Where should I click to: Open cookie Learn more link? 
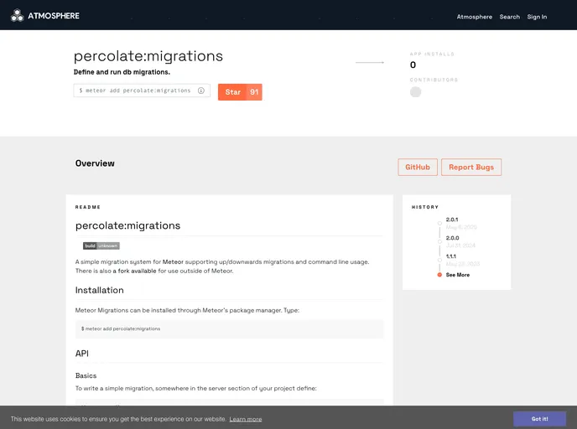[x=246, y=419]
